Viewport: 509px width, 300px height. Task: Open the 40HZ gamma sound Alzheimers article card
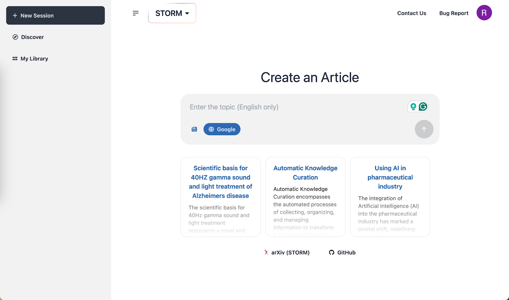point(221,197)
